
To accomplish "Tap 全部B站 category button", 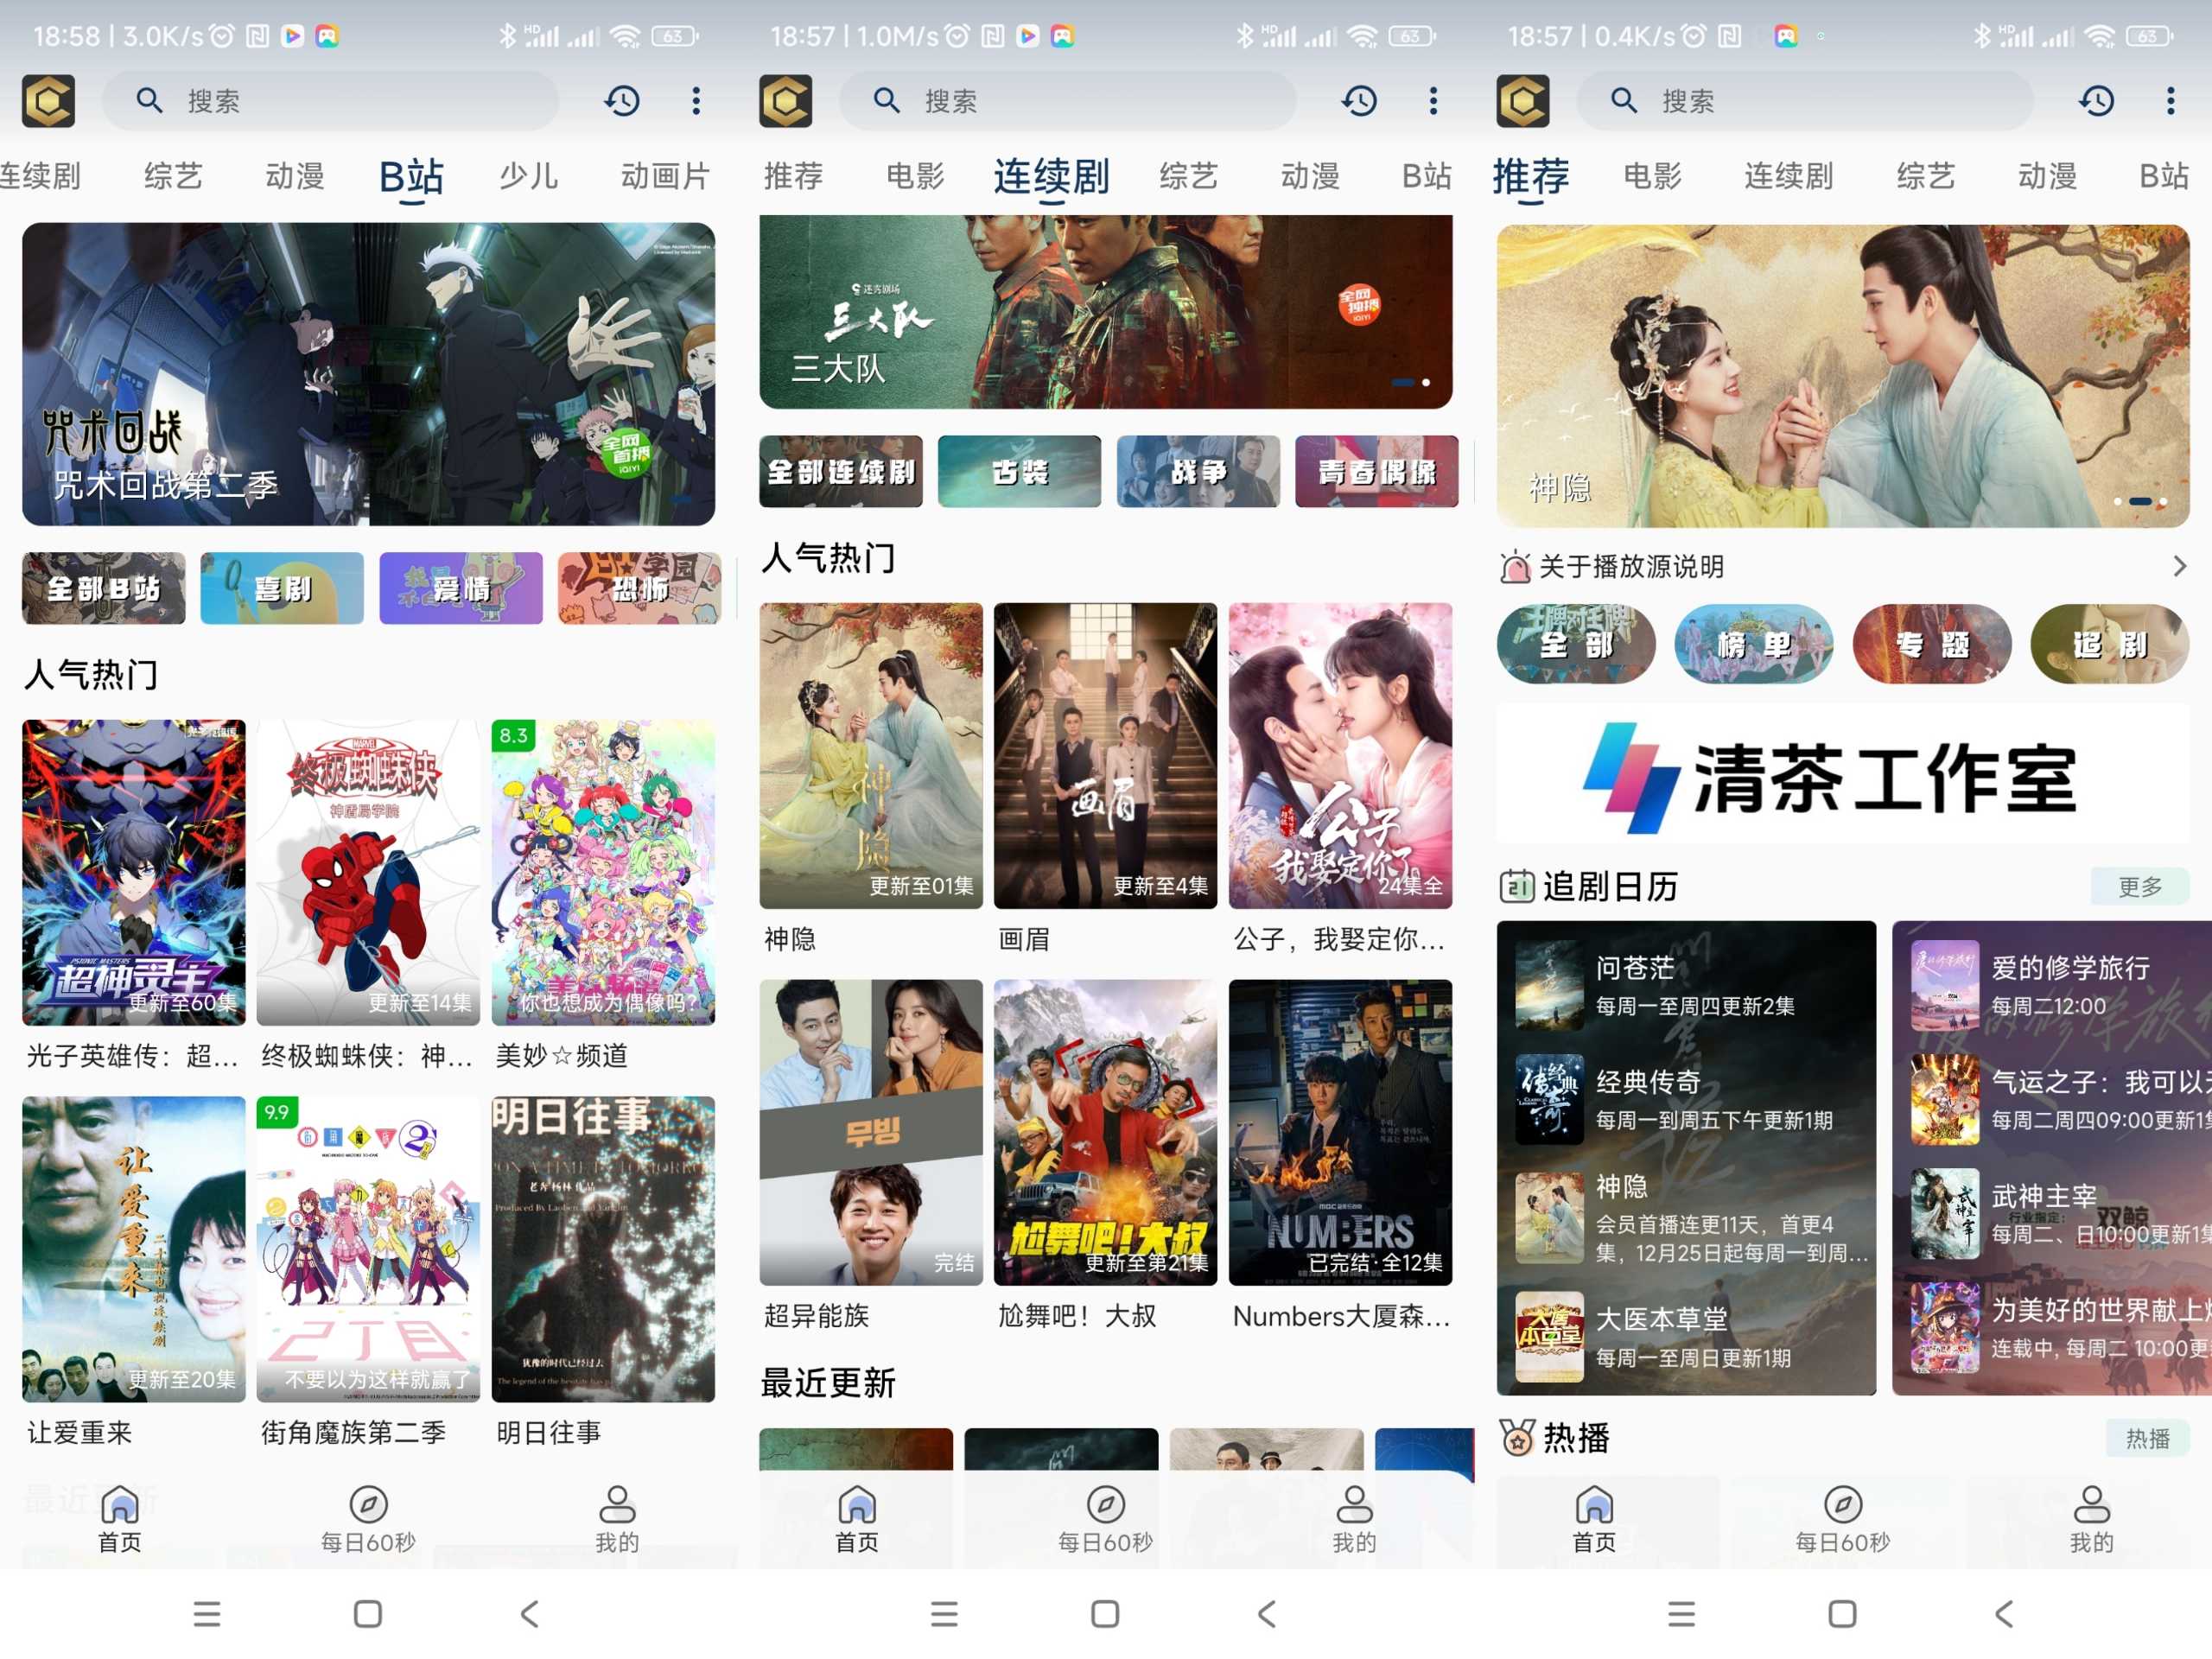I will [x=103, y=588].
